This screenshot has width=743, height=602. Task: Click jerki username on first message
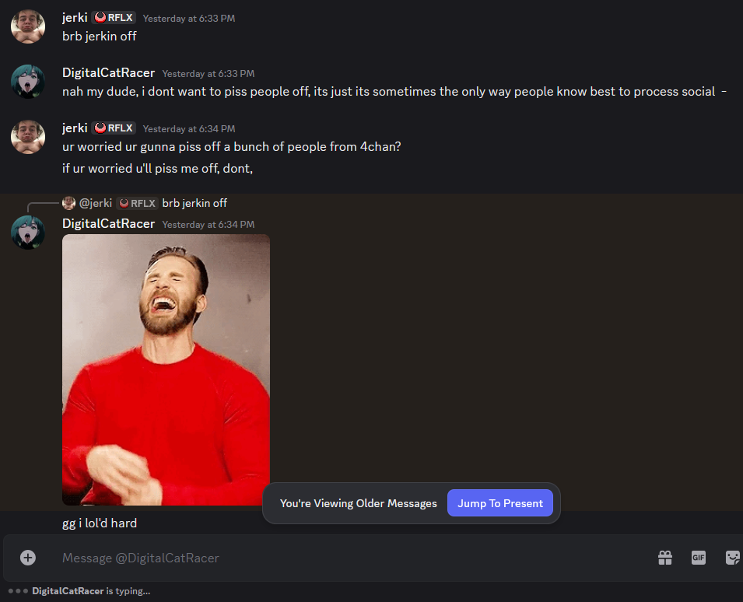point(75,18)
